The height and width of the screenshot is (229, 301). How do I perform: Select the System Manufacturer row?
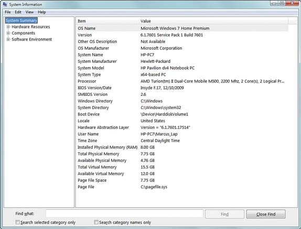click(182, 61)
